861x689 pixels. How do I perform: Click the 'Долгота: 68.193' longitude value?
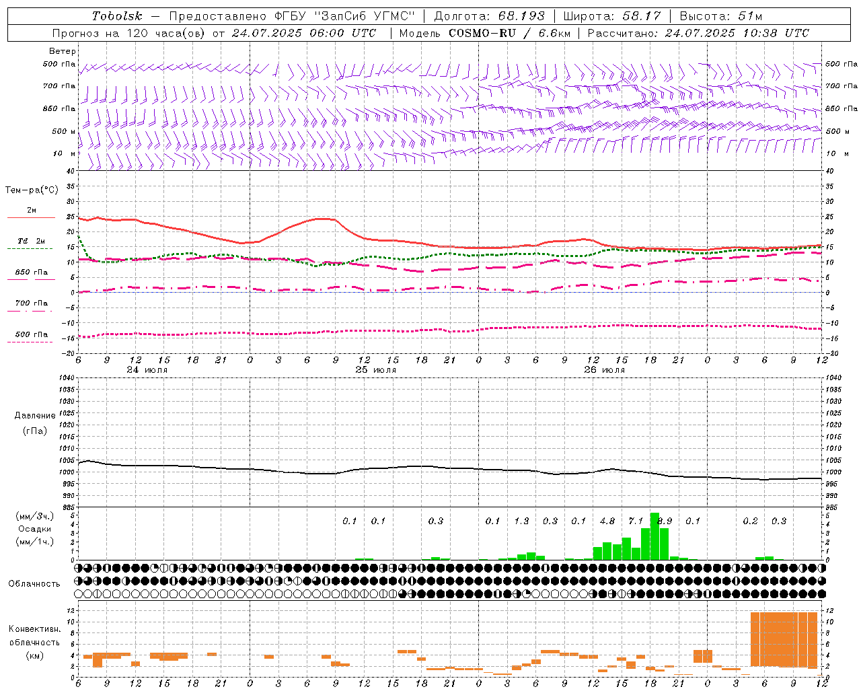coord(489,16)
